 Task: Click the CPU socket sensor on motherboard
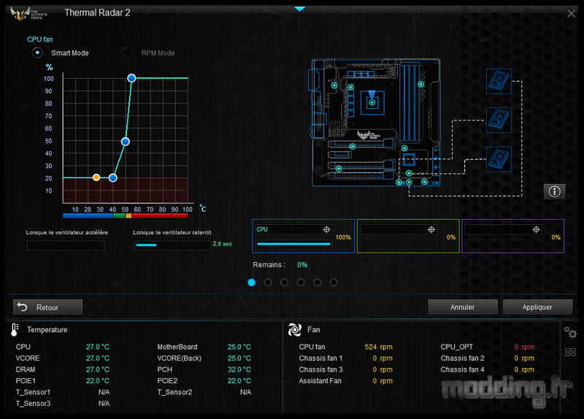pos(372,102)
